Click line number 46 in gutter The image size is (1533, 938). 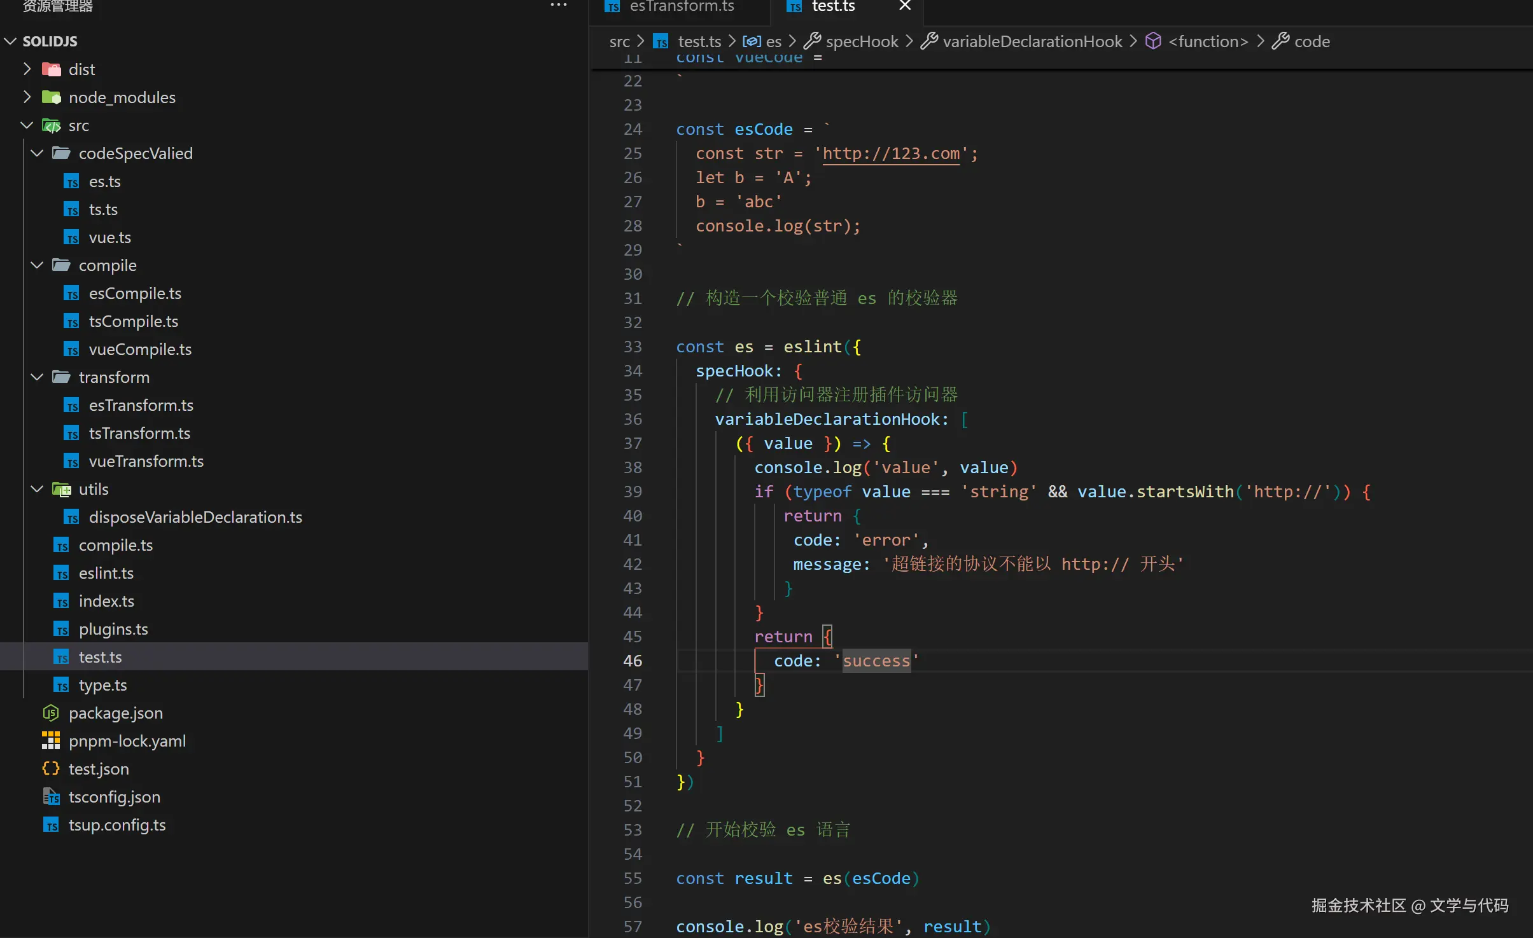633,661
